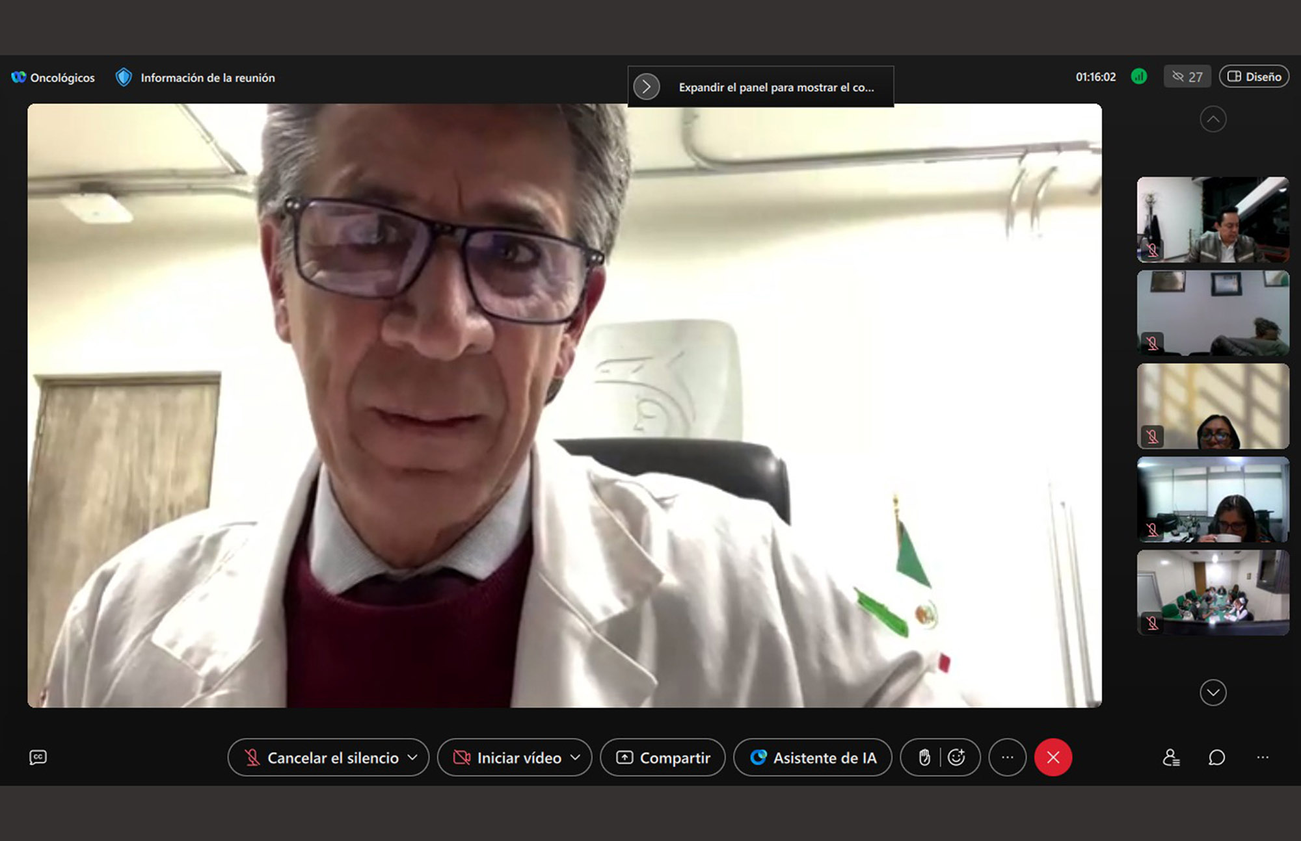Expand audio options arrow beside Cancelar el silencio
This screenshot has width=1301, height=841.
tap(412, 758)
